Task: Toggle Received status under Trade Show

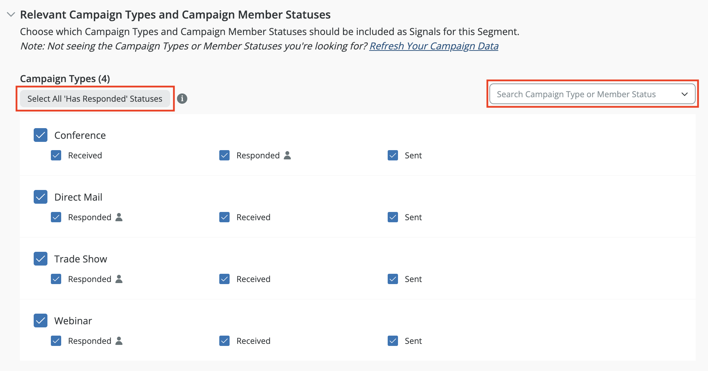Action: [224, 279]
